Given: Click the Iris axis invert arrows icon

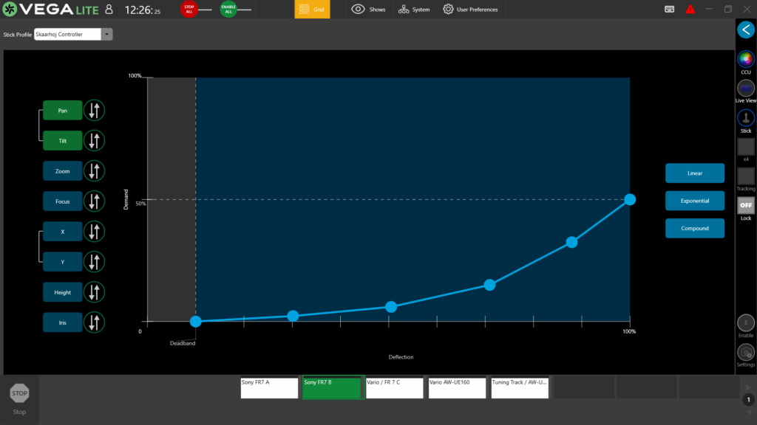Looking at the screenshot, I should click(94, 322).
